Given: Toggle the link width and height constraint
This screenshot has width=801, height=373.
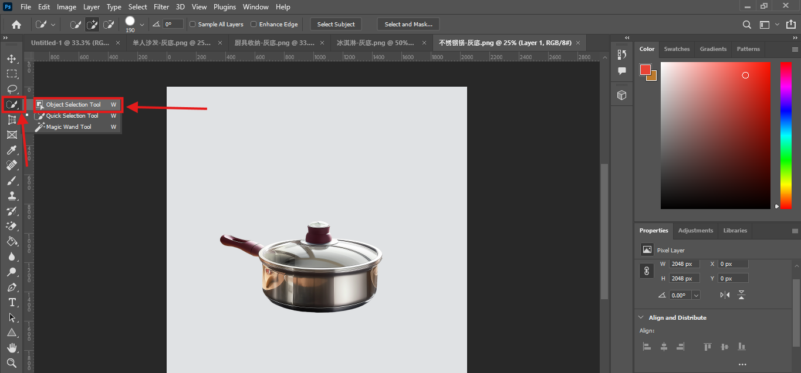Looking at the screenshot, I should tap(647, 271).
